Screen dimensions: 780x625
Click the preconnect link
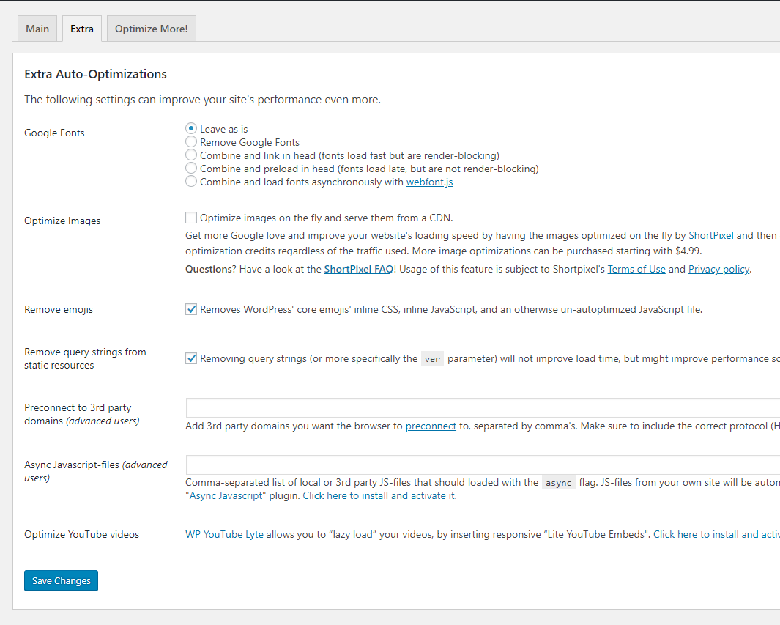click(431, 426)
